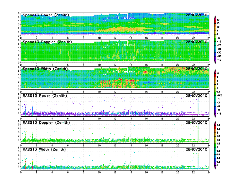The width and height of the screenshot is (240, 185).
Task: Click hour 12 tick under Spano13 Power panel
Action: (x=115, y=38)
